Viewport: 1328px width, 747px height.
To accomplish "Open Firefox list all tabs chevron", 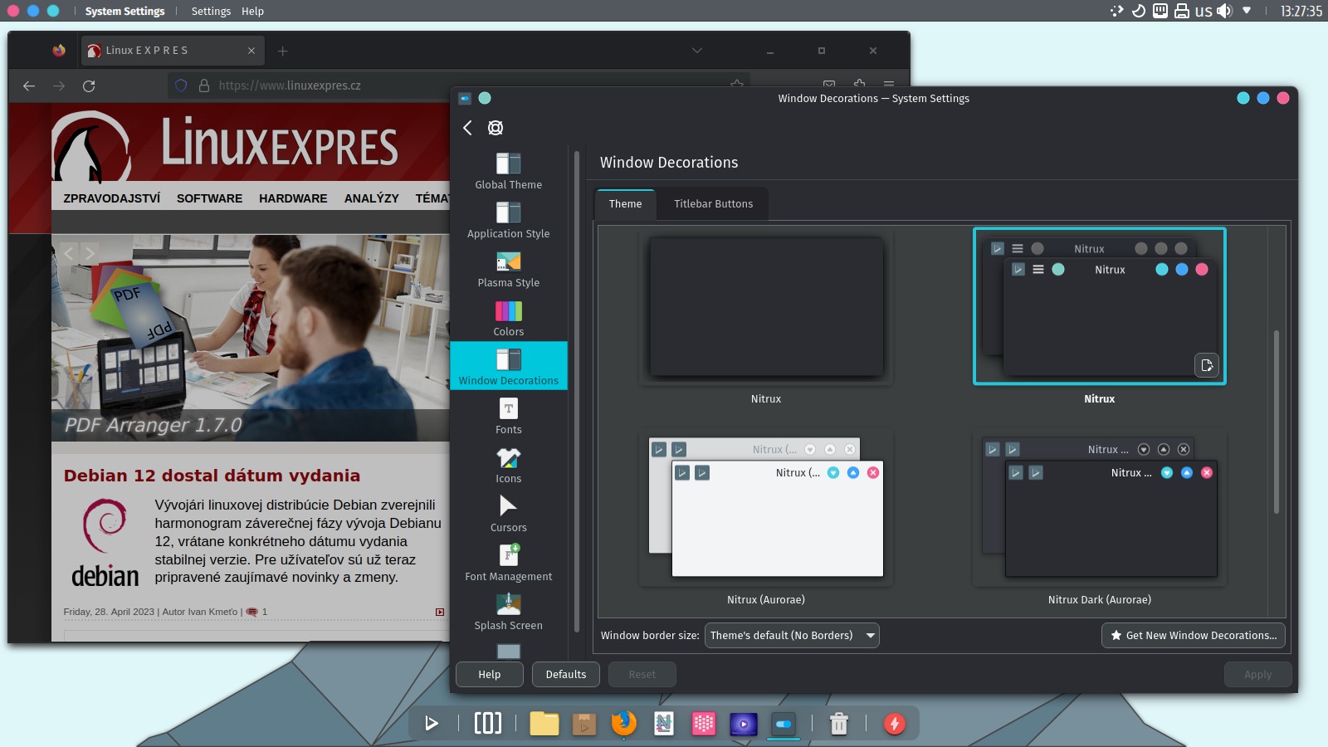I will pos(697,51).
